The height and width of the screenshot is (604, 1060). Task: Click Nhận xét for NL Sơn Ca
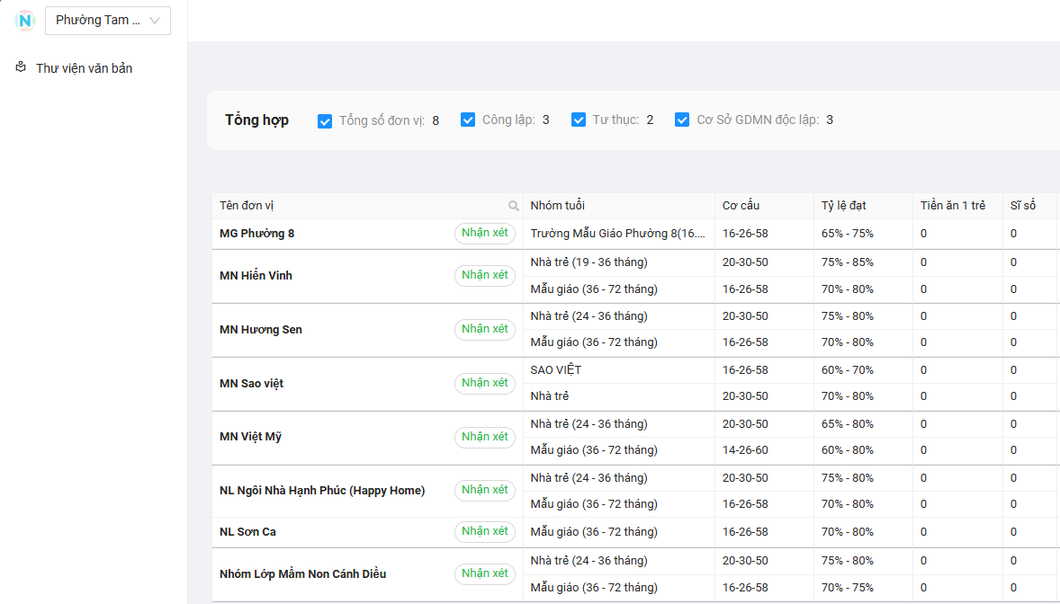click(x=484, y=531)
